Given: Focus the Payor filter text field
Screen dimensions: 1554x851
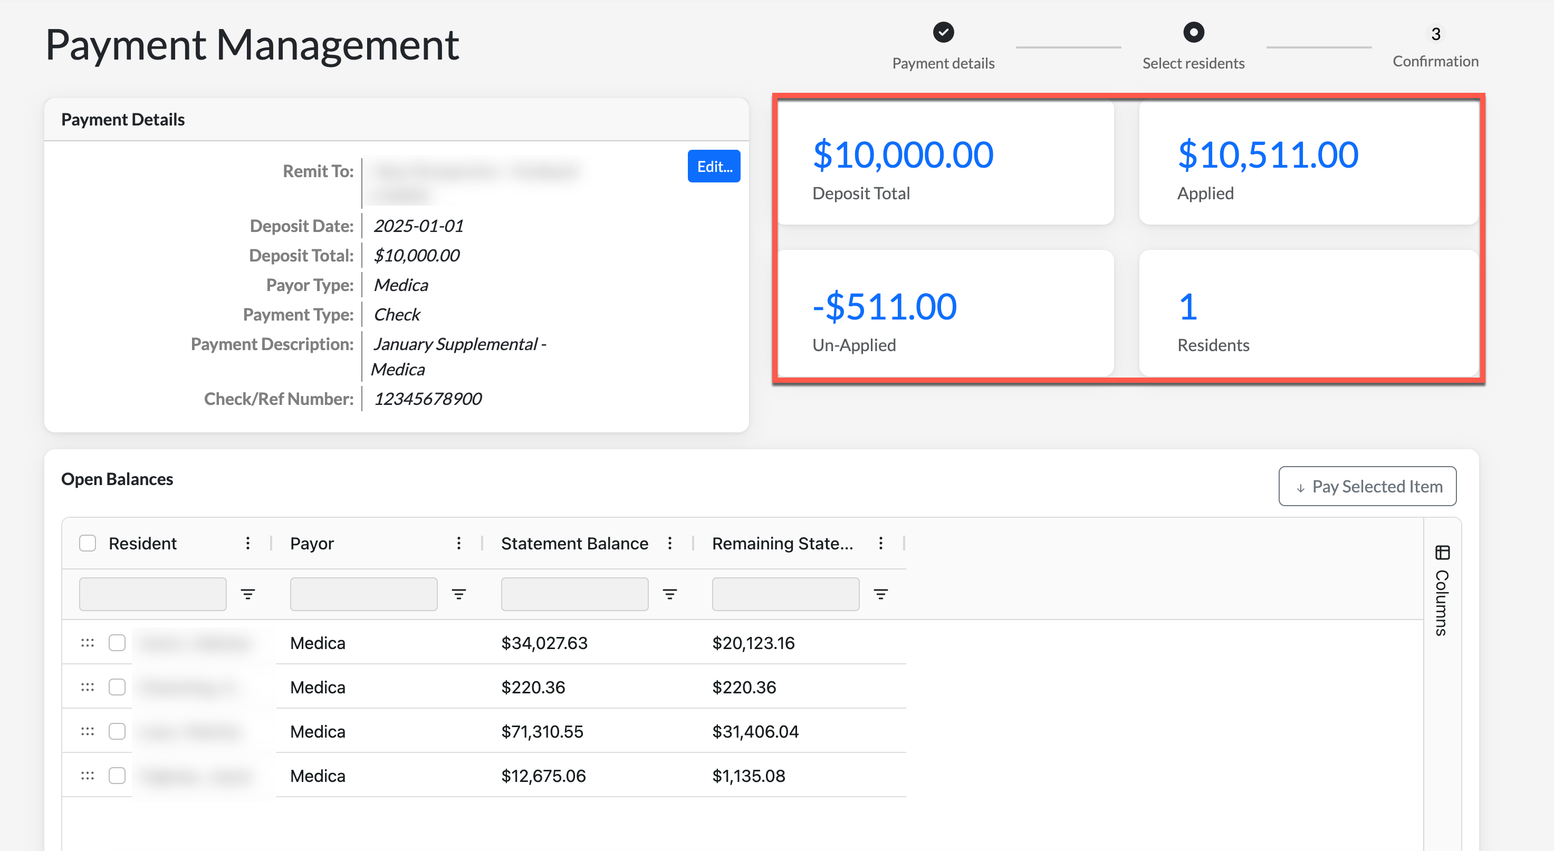Looking at the screenshot, I should pos(363,594).
